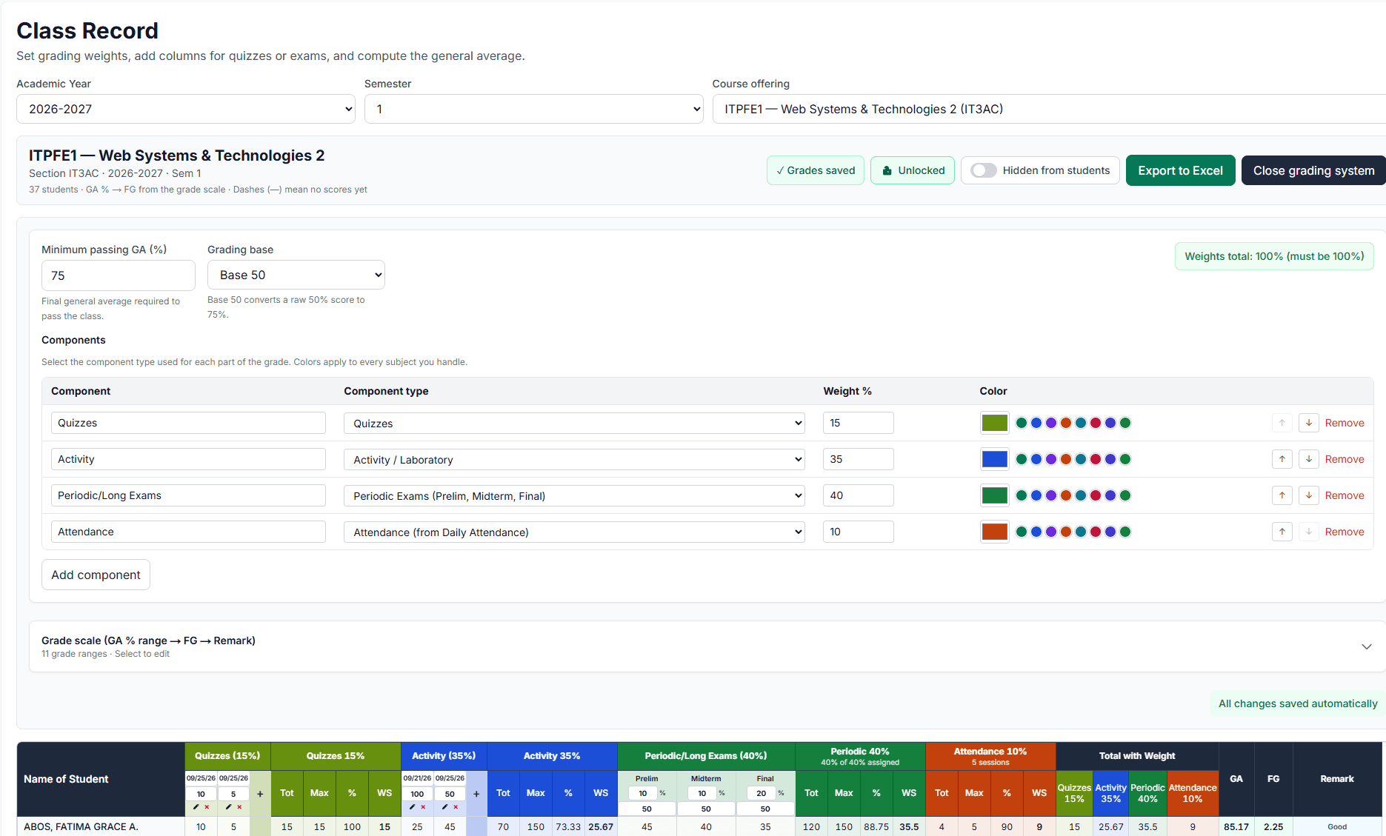The width and height of the screenshot is (1386, 836).
Task: Click Export to Excel button
Action: point(1180,170)
